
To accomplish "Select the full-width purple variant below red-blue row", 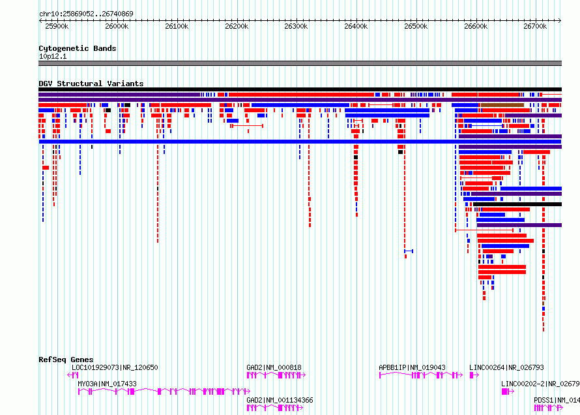I will point(300,100).
